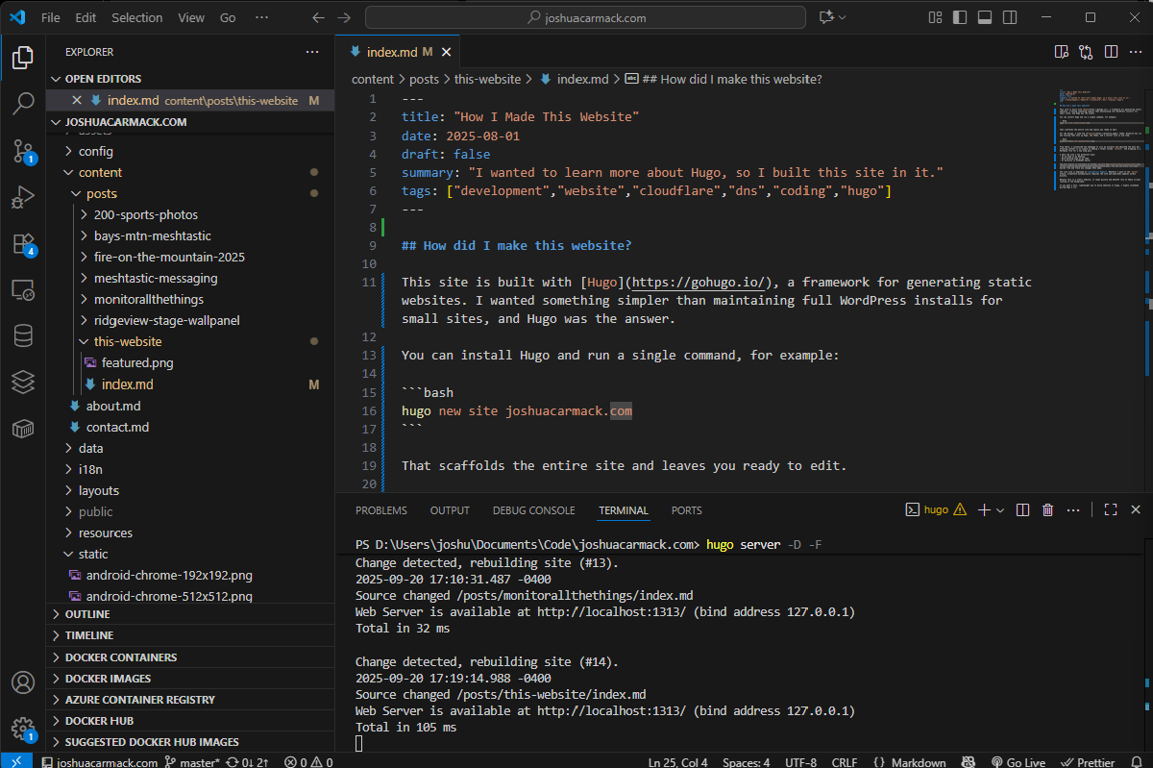Toggle the bottom panel layout button
Viewport: 1153px width, 768px height.
point(984,17)
